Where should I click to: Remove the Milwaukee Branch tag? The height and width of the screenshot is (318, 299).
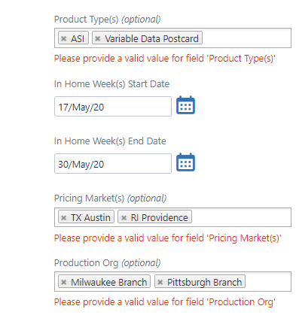pos(64,282)
